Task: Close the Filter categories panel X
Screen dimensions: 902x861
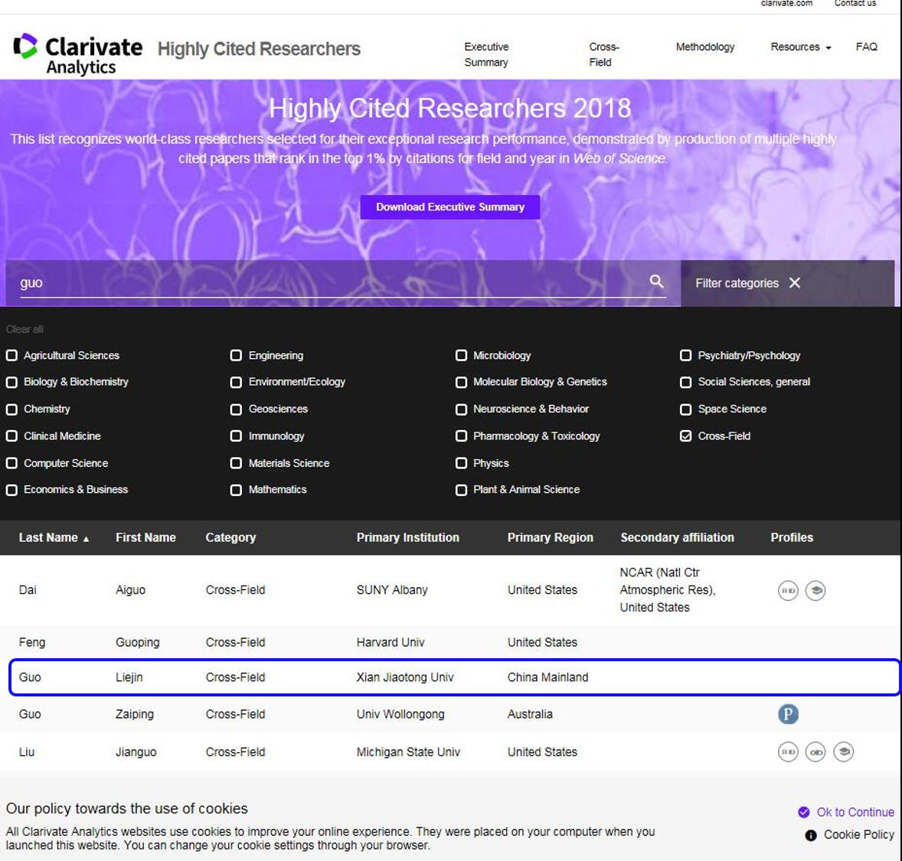Action: click(x=795, y=283)
